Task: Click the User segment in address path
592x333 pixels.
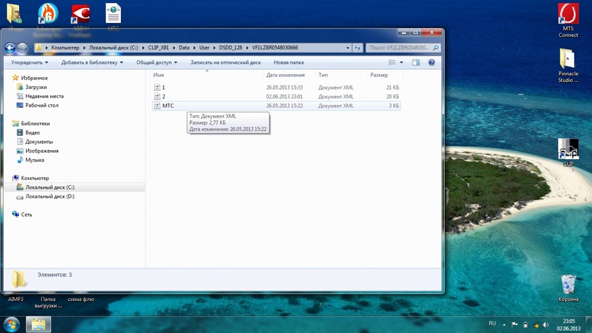Action: click(204, 47)
